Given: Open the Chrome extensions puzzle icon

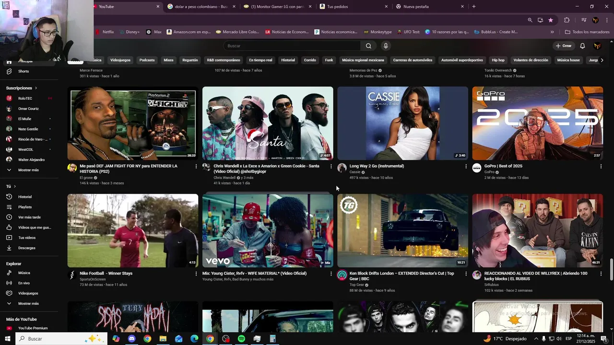Looking at the screenshot, I should tap(567, 20).
